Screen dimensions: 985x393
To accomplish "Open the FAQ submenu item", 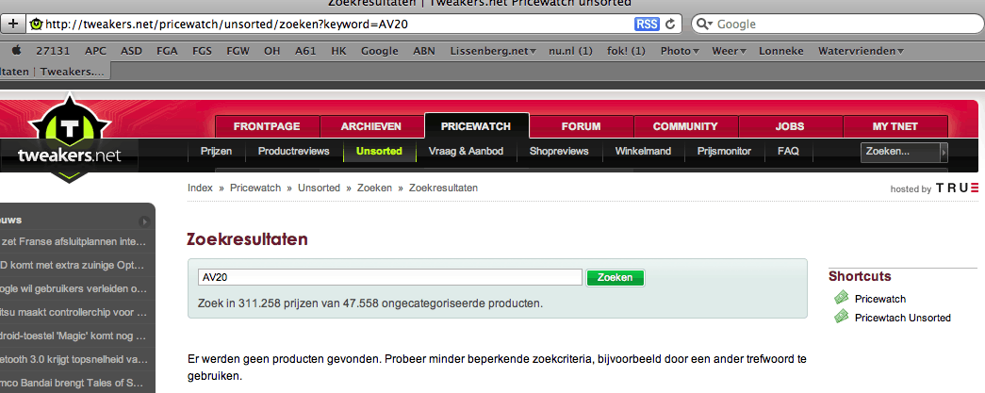I will pos(788,152).
